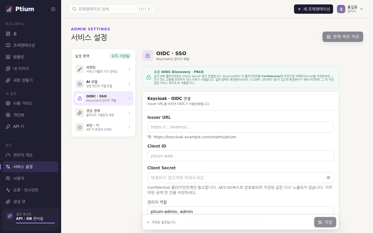Click the 개인화 user icon
The width and height of the screenshot is (373, 233).
[8, 115]
